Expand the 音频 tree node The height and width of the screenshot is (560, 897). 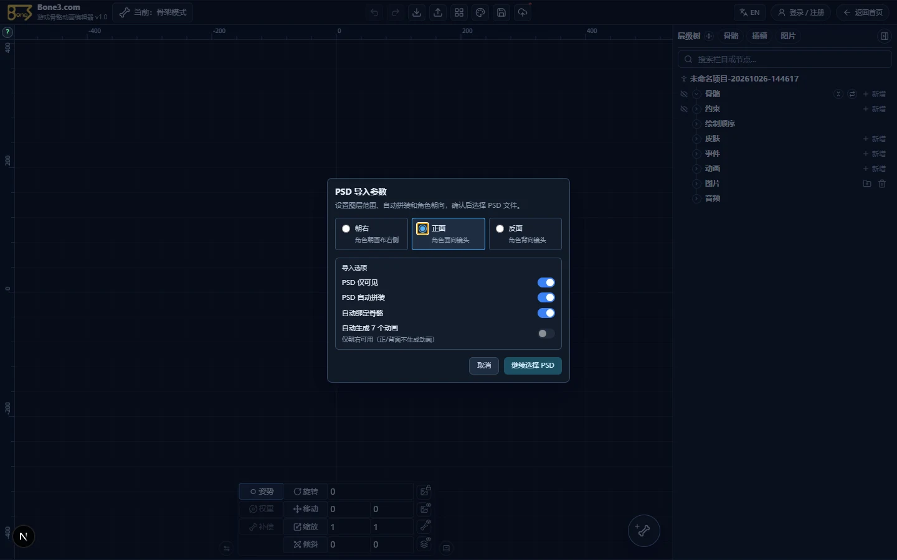coord(696,198)
